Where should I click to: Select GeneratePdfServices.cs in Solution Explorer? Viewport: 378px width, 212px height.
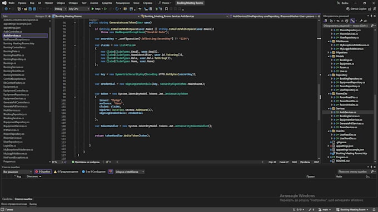pos(352,123)
